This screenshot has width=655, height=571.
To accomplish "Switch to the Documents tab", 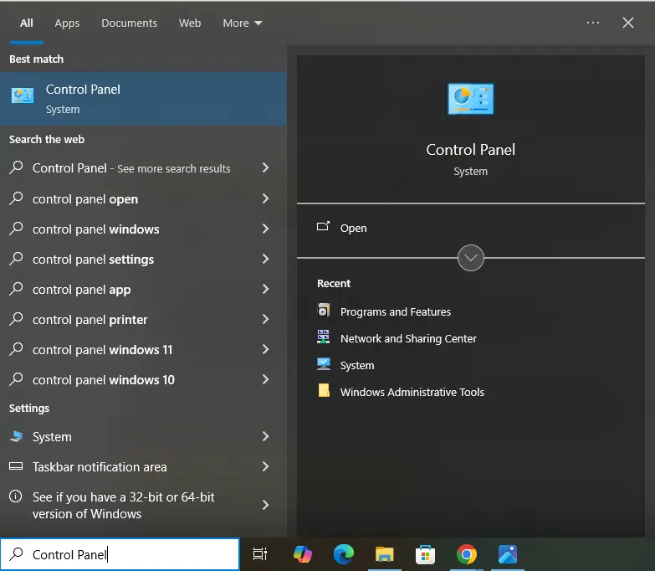I will click(129, 23).
